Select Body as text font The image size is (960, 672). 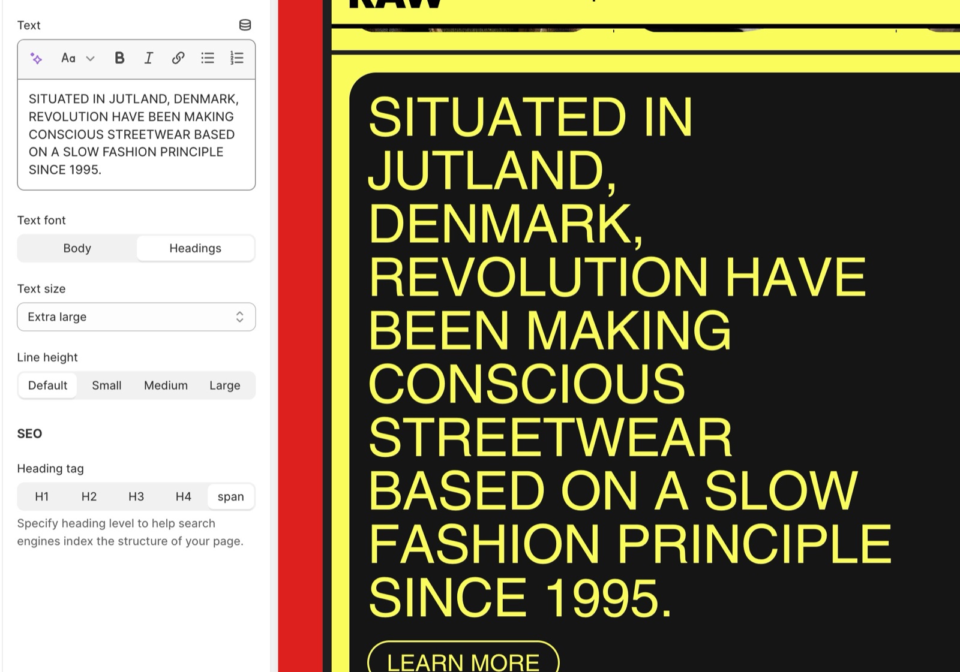(x=77, y=248)
